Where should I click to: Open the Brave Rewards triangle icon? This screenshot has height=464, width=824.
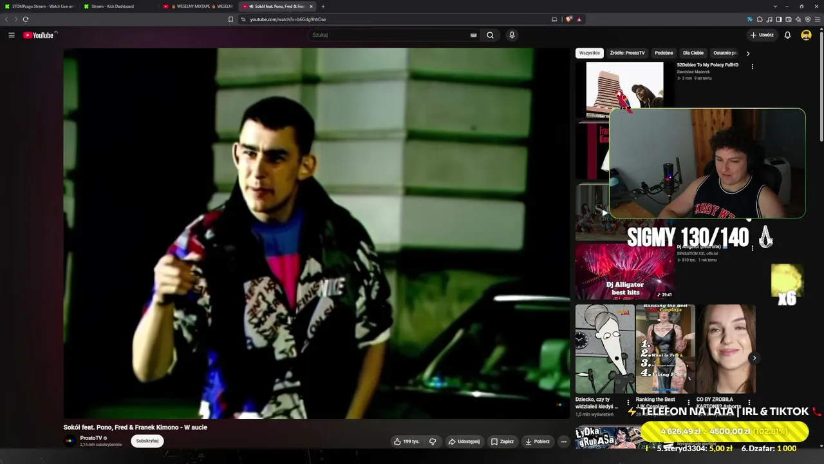[579, 19]
